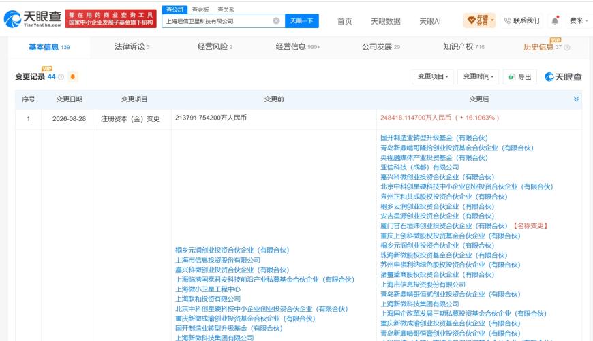The image size is (593, 341).
Task: Open 上海市信息投资股份有限公司 link in 变更前
Action: pyautogui.click(x=217, y=260)
